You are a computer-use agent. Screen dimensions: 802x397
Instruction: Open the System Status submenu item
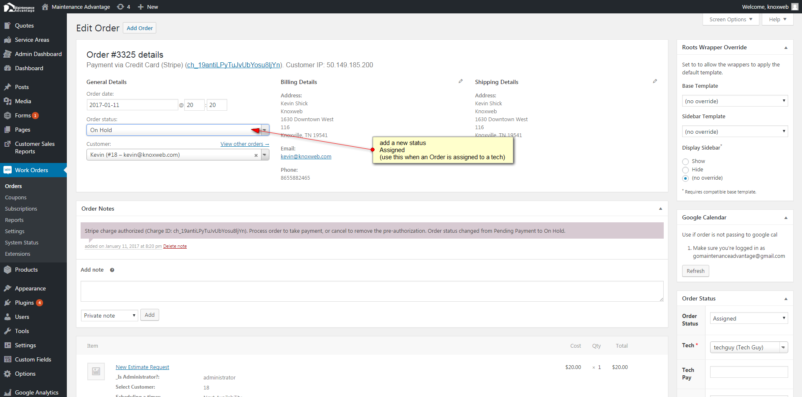coord(22,242)
